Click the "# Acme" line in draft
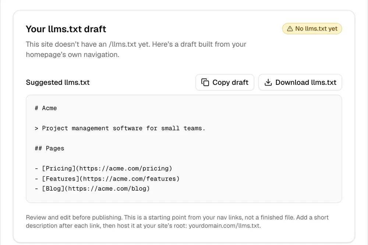This screenshot has width=368, height=245. [46, 108]
